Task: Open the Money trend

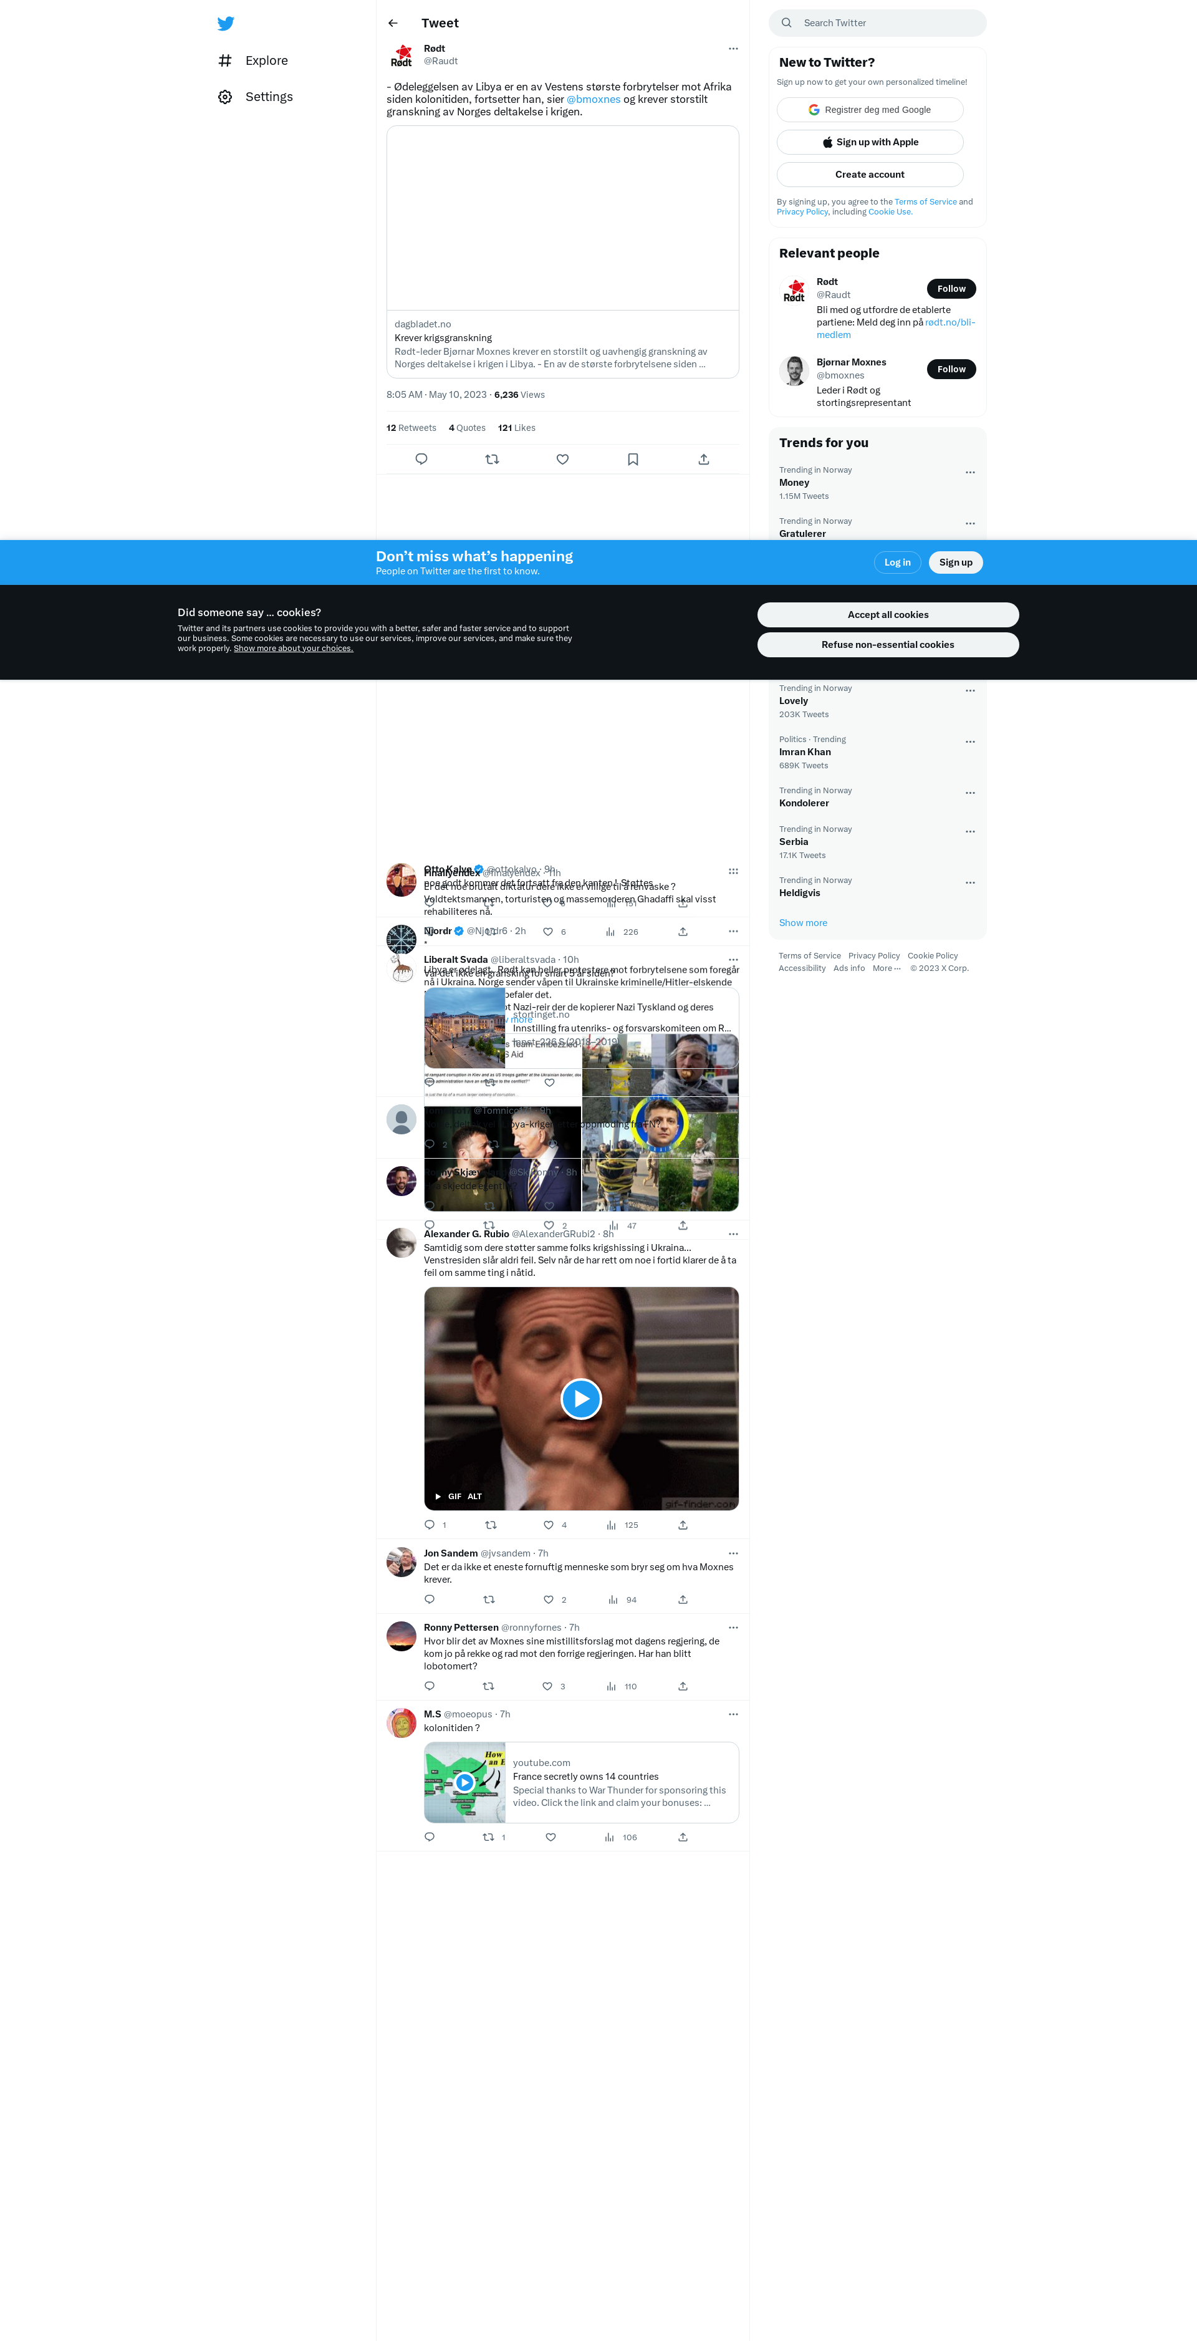Action: tap(877, 483)
